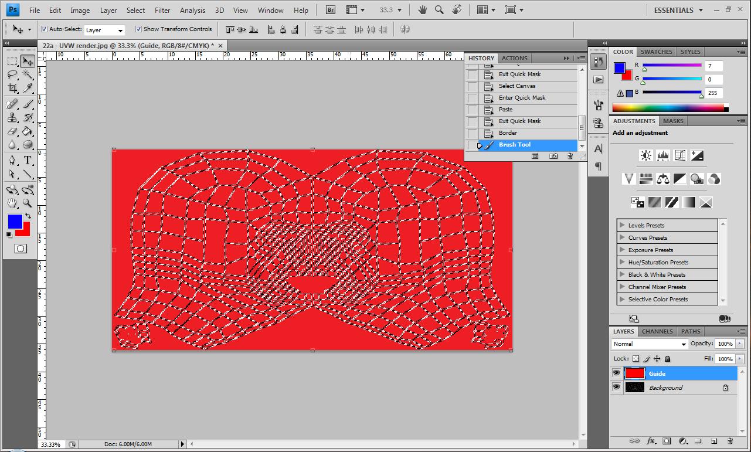Expand the Levels Presets list
The height and width of the screenshot is (452, 751).
pos(622,225)
